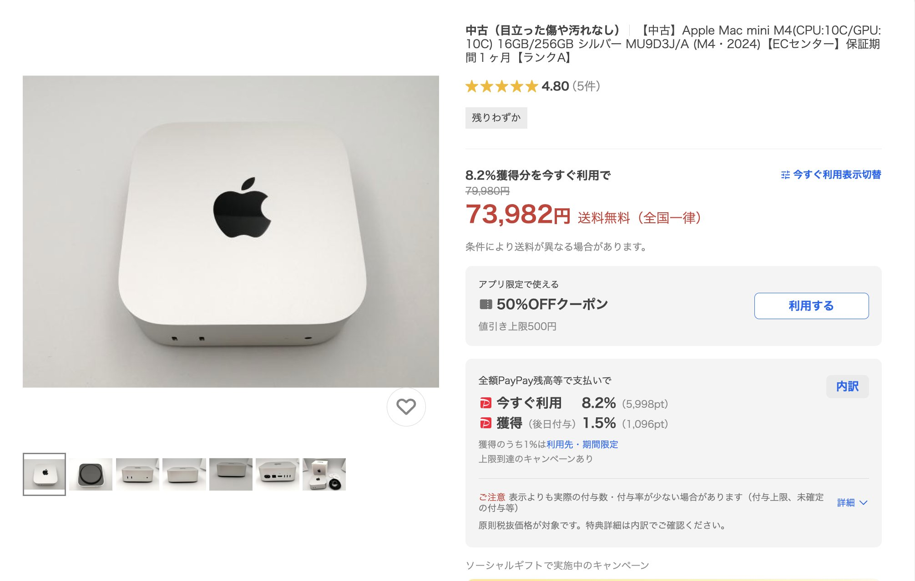Click the coupon ticket icon
Screen dimensions: 915x581
tap(485, 304)
